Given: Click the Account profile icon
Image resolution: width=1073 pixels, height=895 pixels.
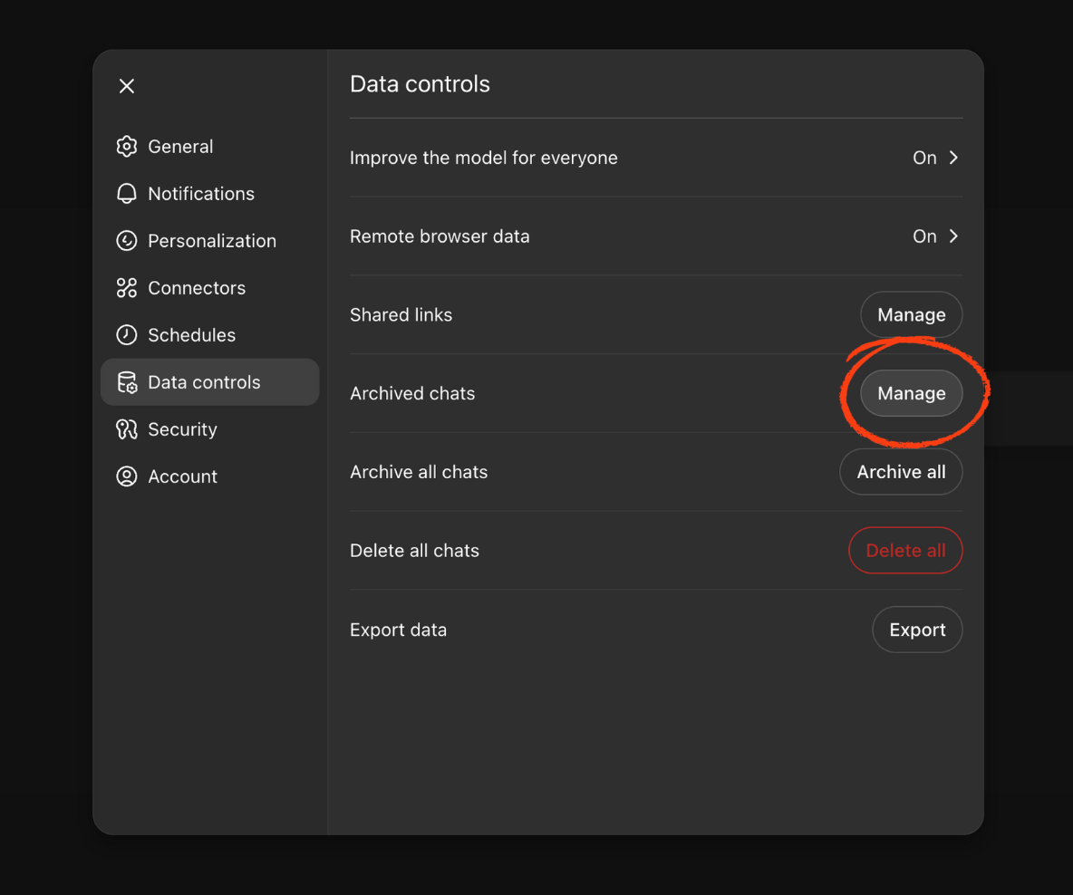Looking at the screenshot, I should (127, 476).
